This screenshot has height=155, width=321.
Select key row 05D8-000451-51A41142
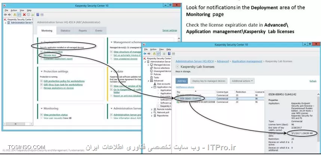click(x=220, y=99)
